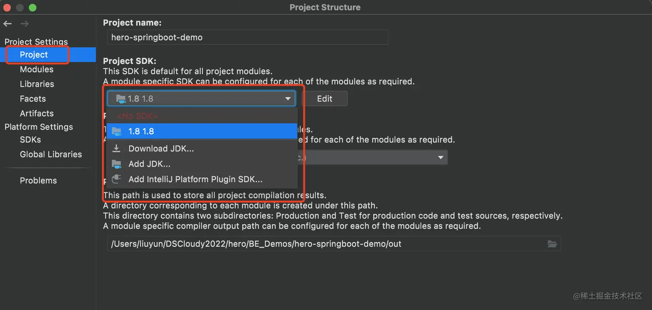Click JDK folder icon of selected 1.8 entry
The height and width of the screenshot is (310, 652).
coord(116,131)
